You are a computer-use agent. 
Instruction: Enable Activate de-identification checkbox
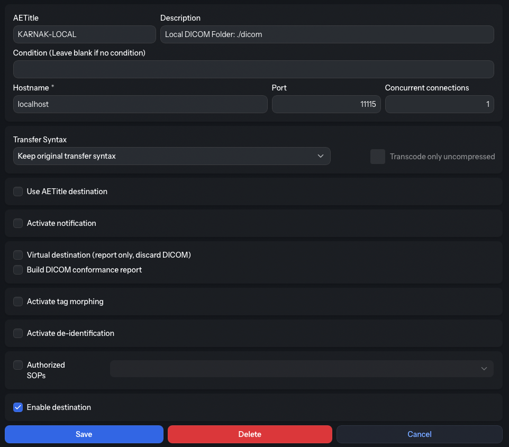click(18, 333)
